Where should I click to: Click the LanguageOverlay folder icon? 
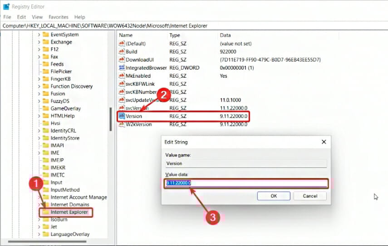tap(46, 234)
